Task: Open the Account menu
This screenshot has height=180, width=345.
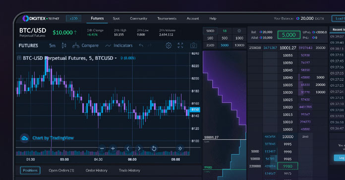Action: pos(193,18)
